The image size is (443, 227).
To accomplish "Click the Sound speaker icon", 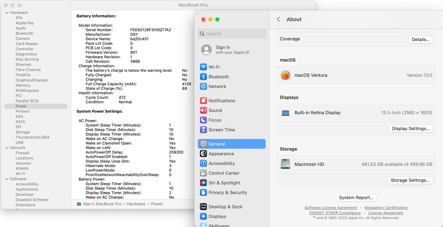I will point(203,110).
